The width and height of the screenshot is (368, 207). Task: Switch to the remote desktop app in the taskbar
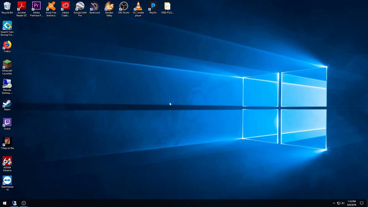pyautogui.click(x=14, y=203)
